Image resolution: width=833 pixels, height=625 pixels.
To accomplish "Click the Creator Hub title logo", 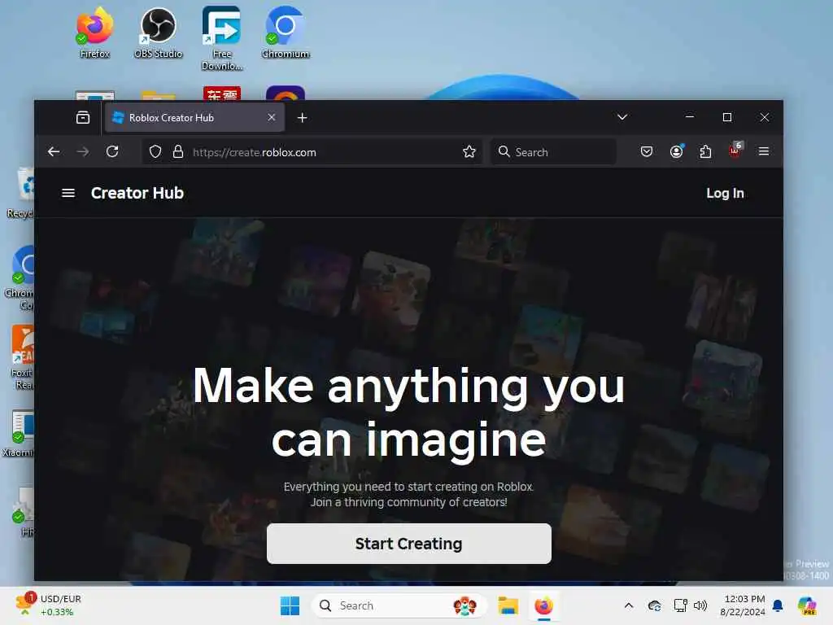I will tap(137, 193).
